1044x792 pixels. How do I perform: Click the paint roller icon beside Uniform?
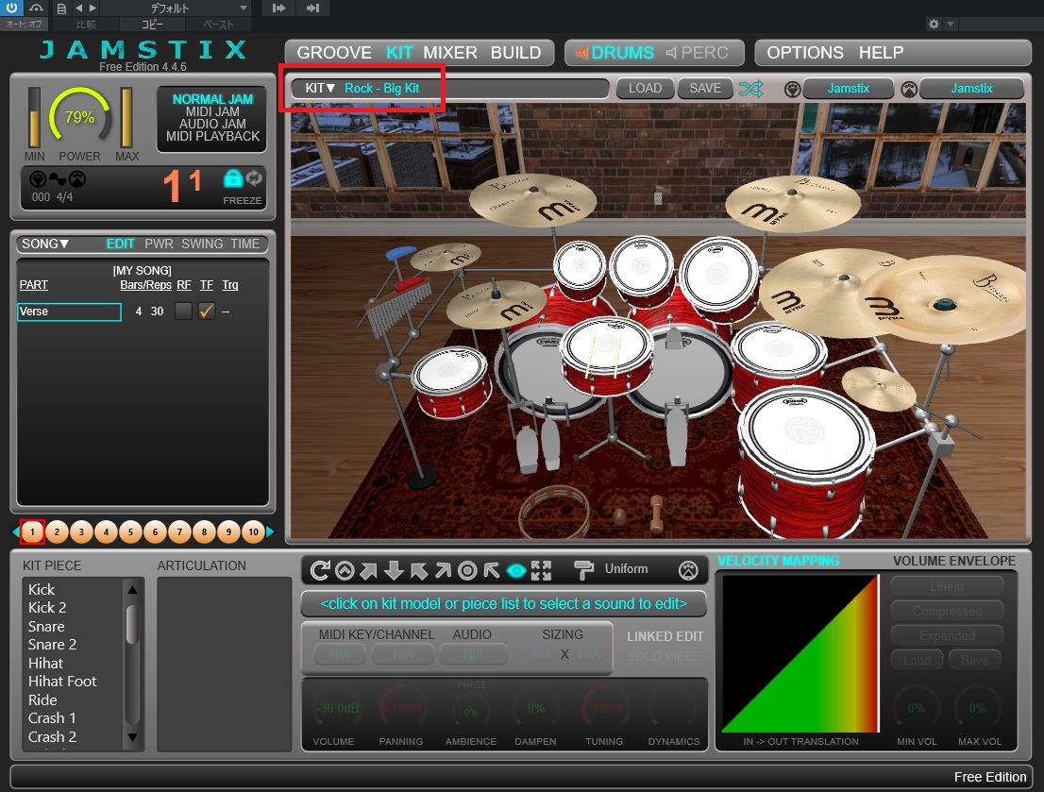pos(584,569)
